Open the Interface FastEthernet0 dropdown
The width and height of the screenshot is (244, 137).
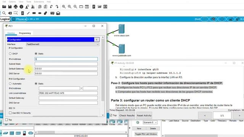tap(63, 44)
